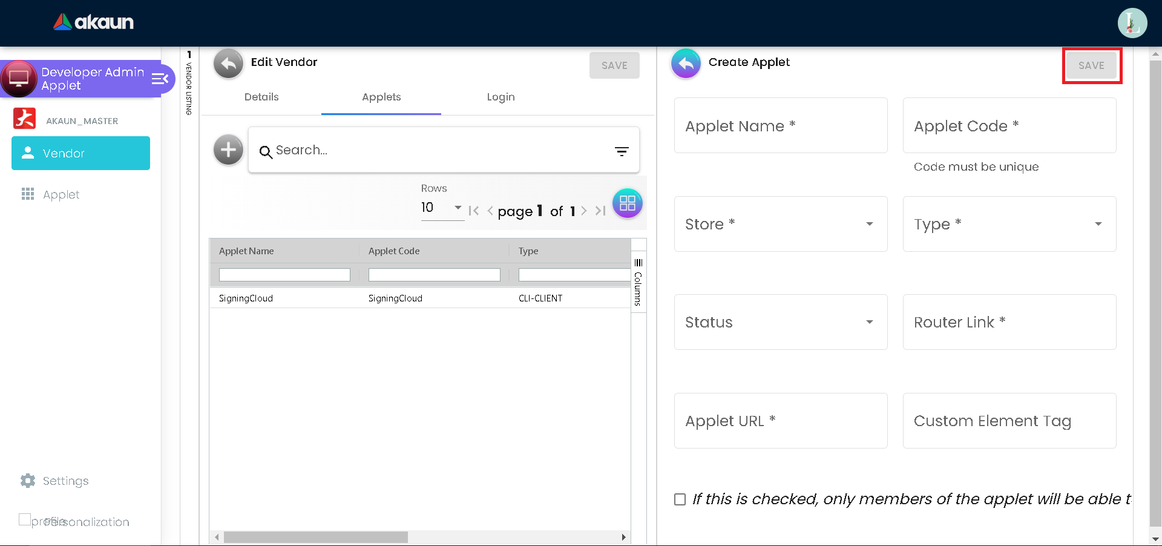Go to the next page arrow

pos(584,211)
